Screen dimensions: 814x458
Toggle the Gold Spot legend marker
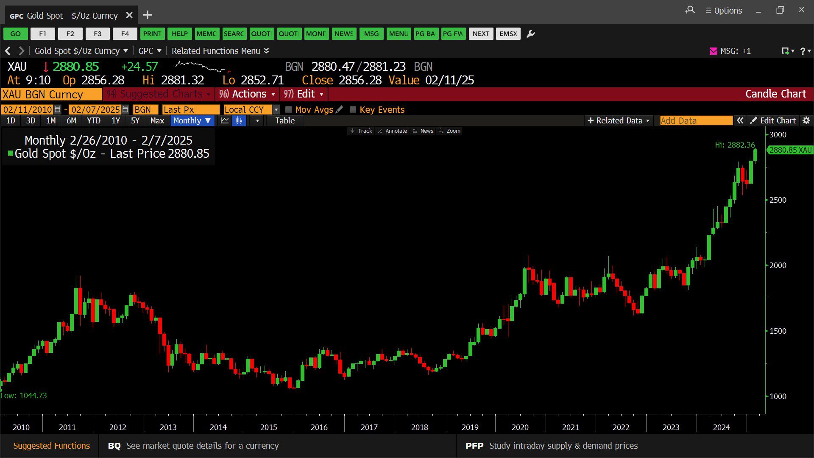pos(11,154)
